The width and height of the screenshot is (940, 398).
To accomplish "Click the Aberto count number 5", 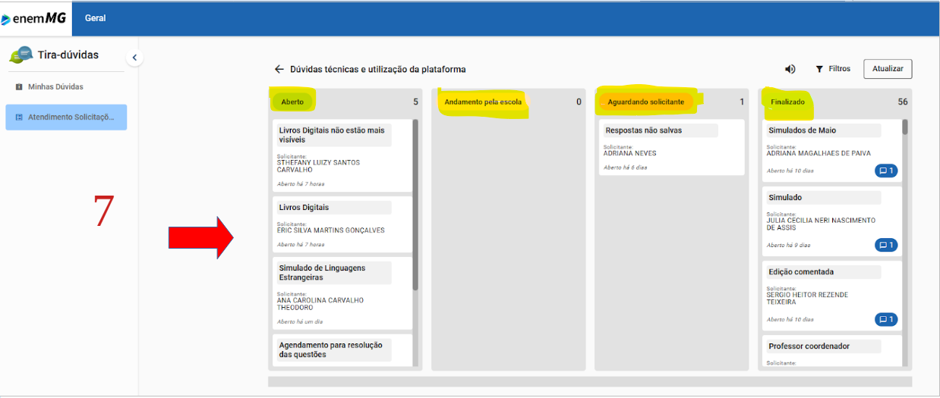I will (x=415, y=102).
